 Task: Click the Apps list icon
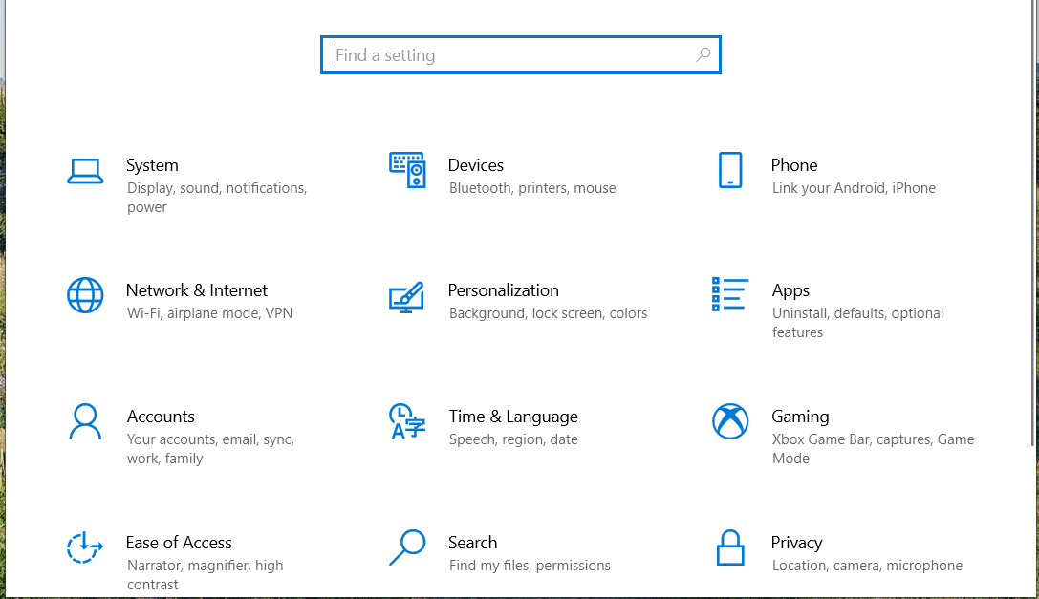729,294
